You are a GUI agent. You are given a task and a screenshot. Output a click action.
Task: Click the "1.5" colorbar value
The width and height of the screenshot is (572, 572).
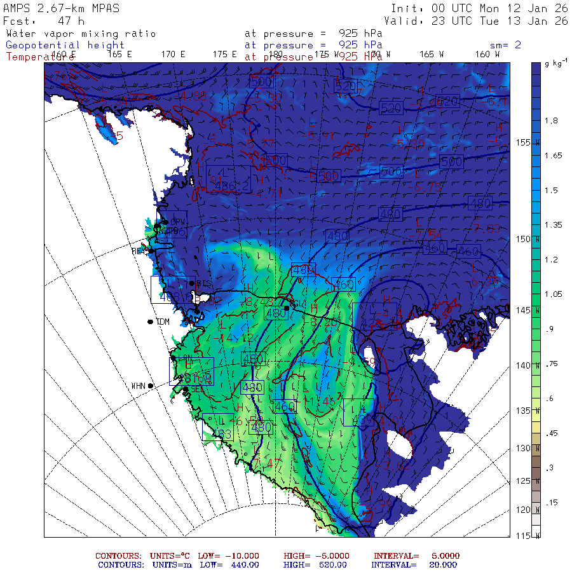pyautogui.click(x=551, y=191)
